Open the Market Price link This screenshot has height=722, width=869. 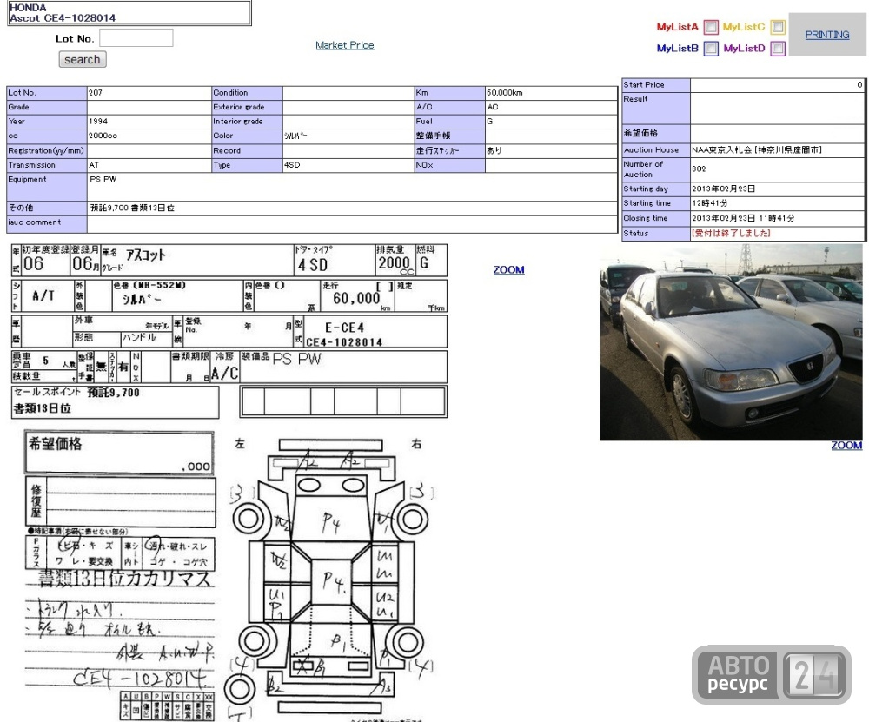[345, 45]
